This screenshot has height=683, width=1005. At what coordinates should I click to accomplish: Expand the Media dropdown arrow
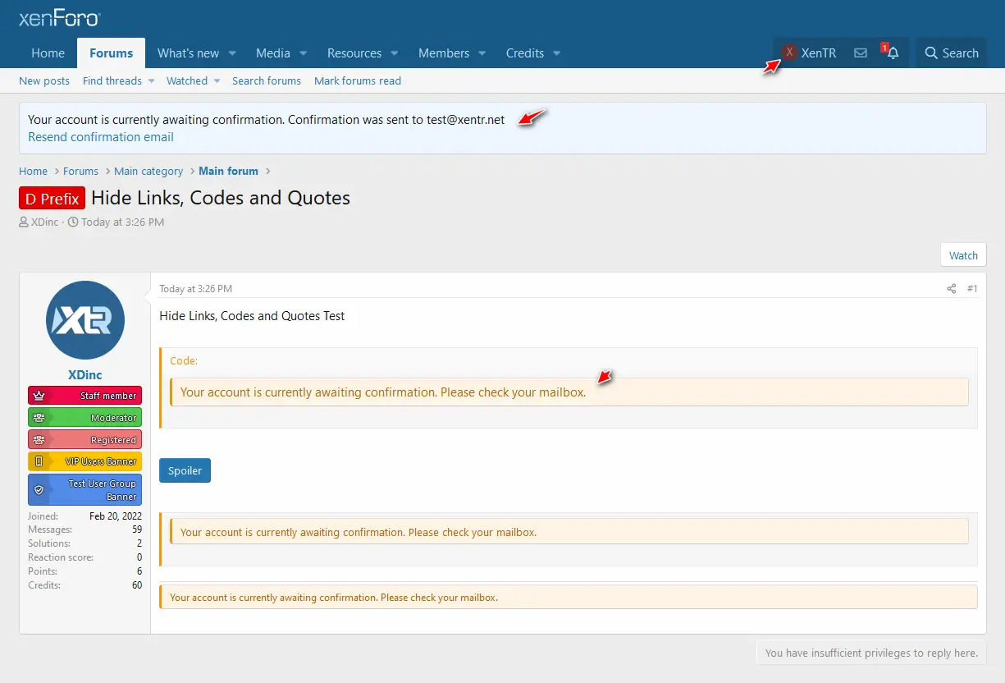(303, 53)
